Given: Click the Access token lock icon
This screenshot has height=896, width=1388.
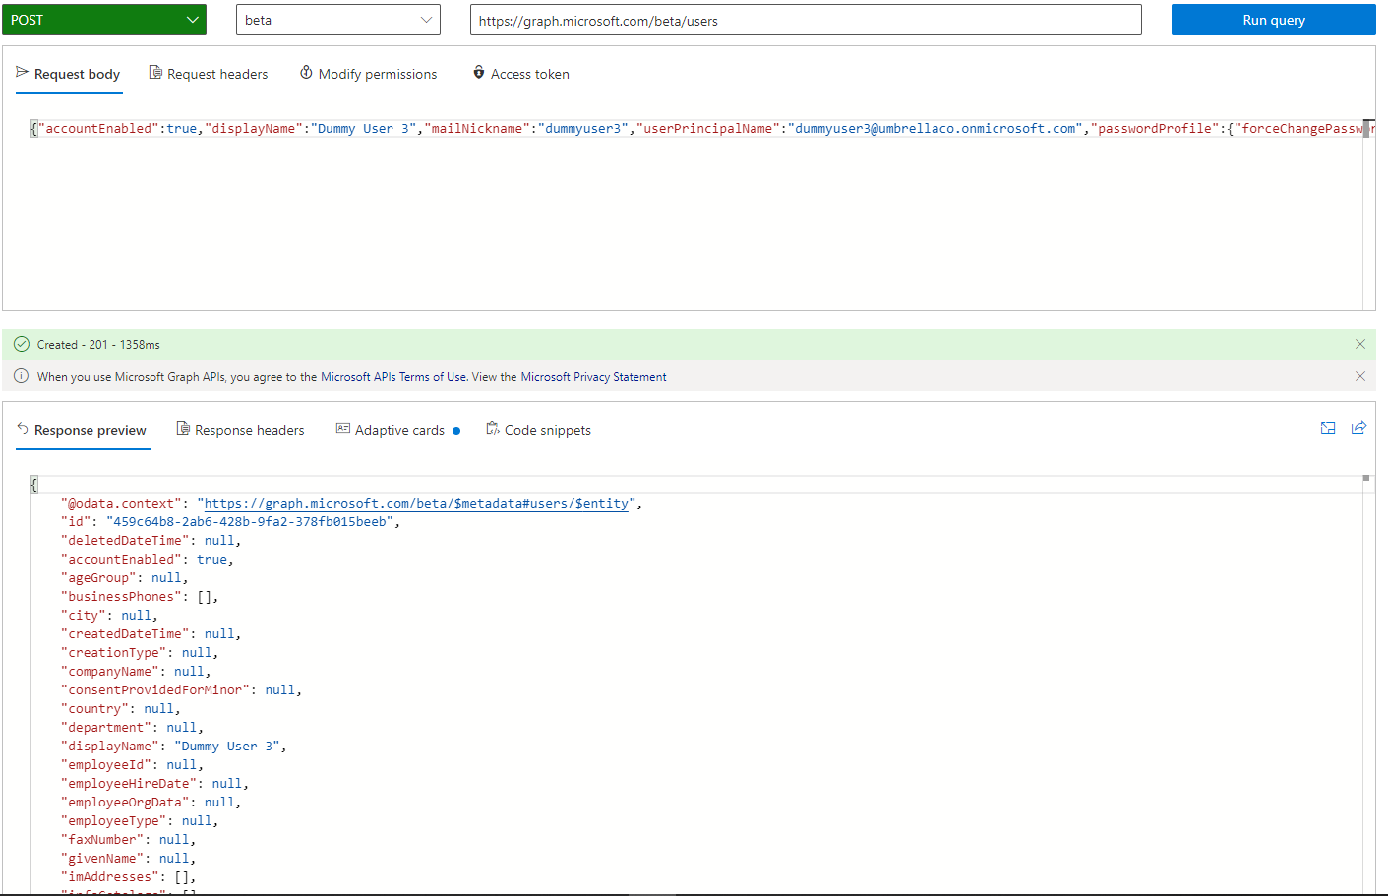Looking at the screenshot, I should pos(479,72).
